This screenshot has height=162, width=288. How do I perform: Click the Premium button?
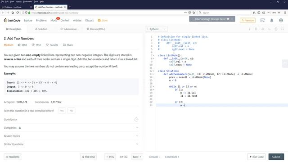247,20
